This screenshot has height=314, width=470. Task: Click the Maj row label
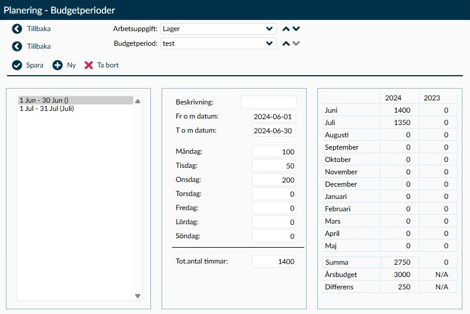coord(331,246)
